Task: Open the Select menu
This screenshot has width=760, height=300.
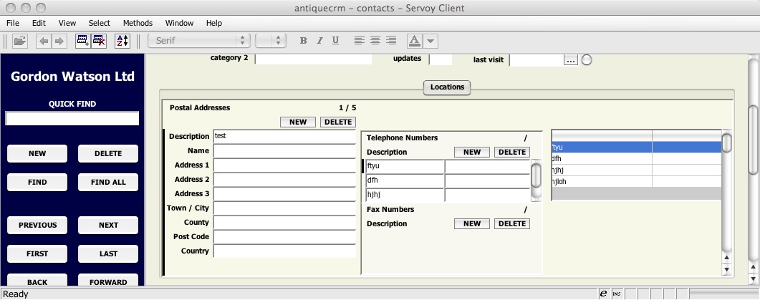Action: click(x=100, y=23)
